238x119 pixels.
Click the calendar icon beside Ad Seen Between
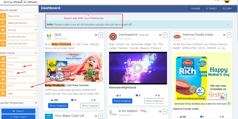(3, 37)
